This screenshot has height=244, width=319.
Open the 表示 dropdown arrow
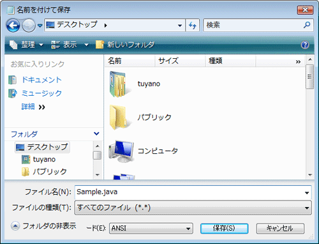click(x=86, y=45)
